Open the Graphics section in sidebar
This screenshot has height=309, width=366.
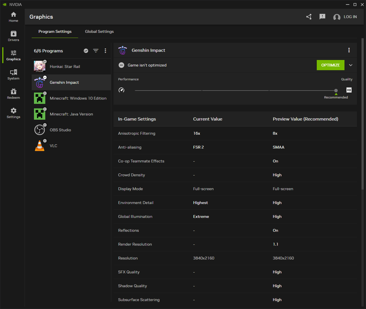point(13,55)
